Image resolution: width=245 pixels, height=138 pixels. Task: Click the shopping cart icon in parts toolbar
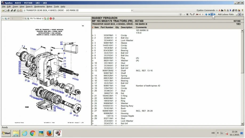tap(187, 14)
